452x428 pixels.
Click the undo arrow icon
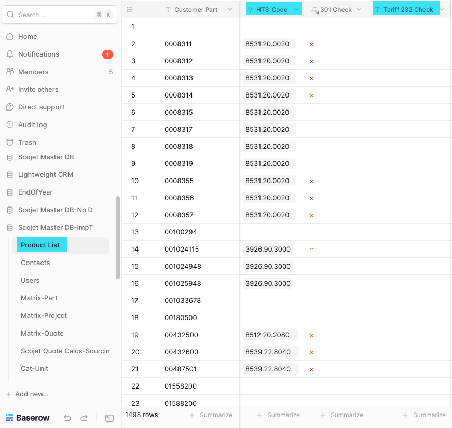coord(67,418)
